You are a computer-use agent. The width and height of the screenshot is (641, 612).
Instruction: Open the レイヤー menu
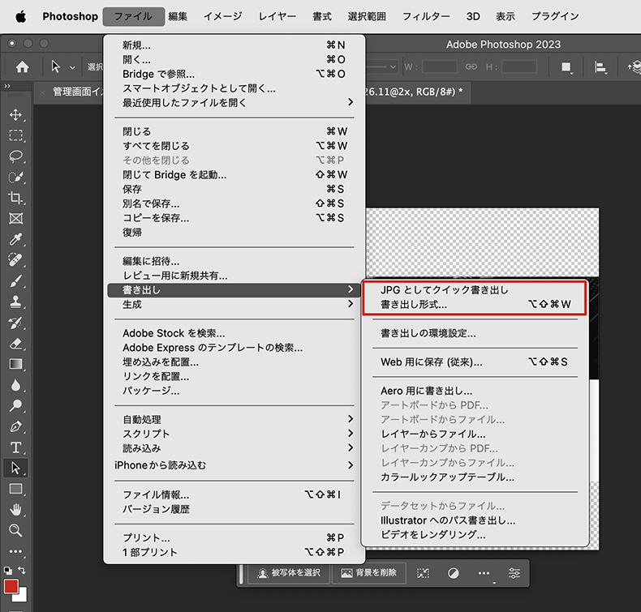(x=277, y=16)
